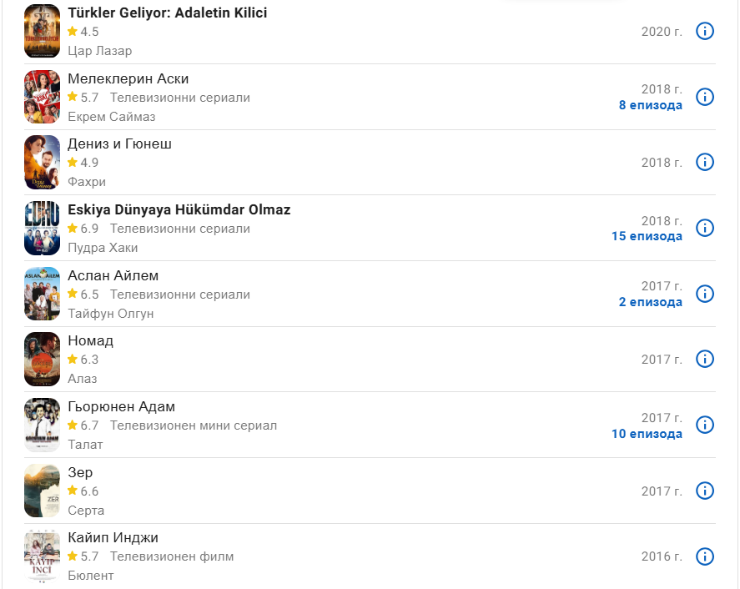Click info icon next to Аслан Айлем

(x=705, y=294)
